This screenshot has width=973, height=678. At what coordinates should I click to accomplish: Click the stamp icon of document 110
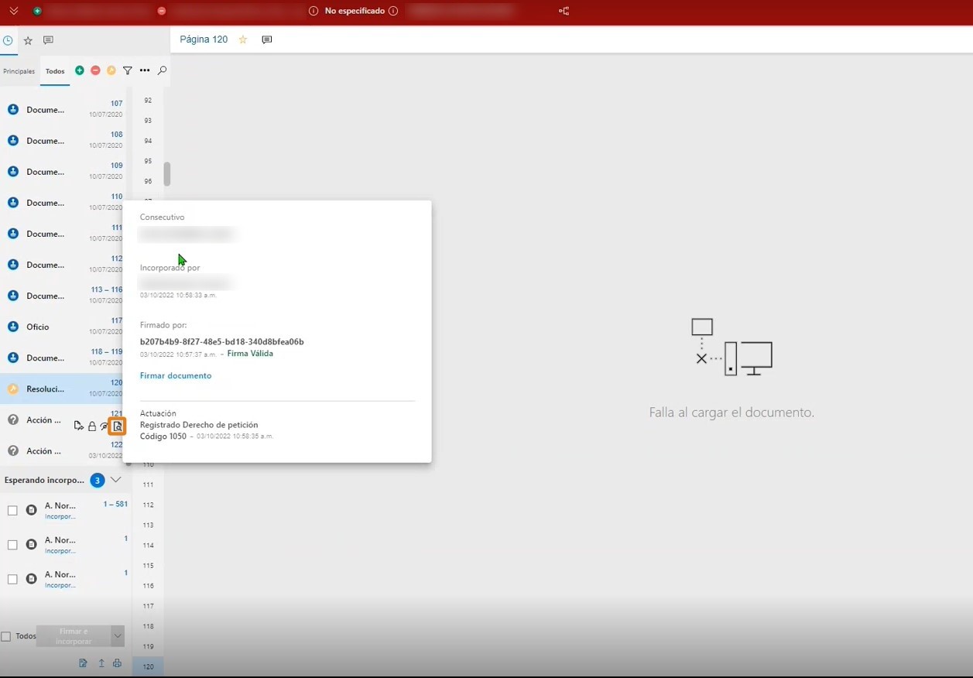13,203
